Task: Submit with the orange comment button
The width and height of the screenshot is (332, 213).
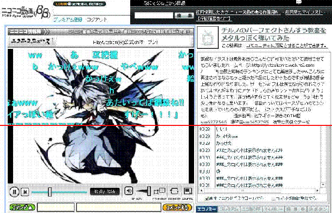Action: pyautogui.click(x=177, y=207)
